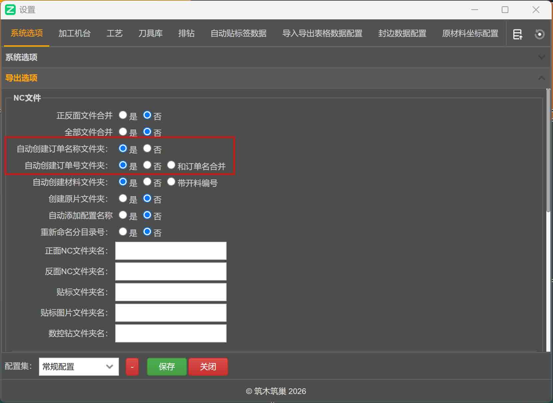The image size is (553, 403).
Task: Switch to the 加工机台 tab
Action: click(x=74, y=33)
